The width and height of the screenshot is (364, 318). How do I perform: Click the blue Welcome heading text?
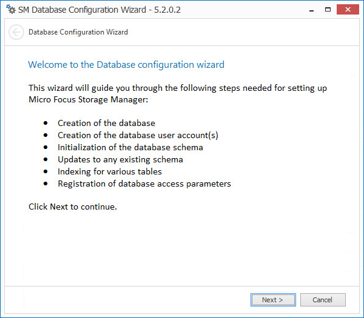tap(126, 65)
